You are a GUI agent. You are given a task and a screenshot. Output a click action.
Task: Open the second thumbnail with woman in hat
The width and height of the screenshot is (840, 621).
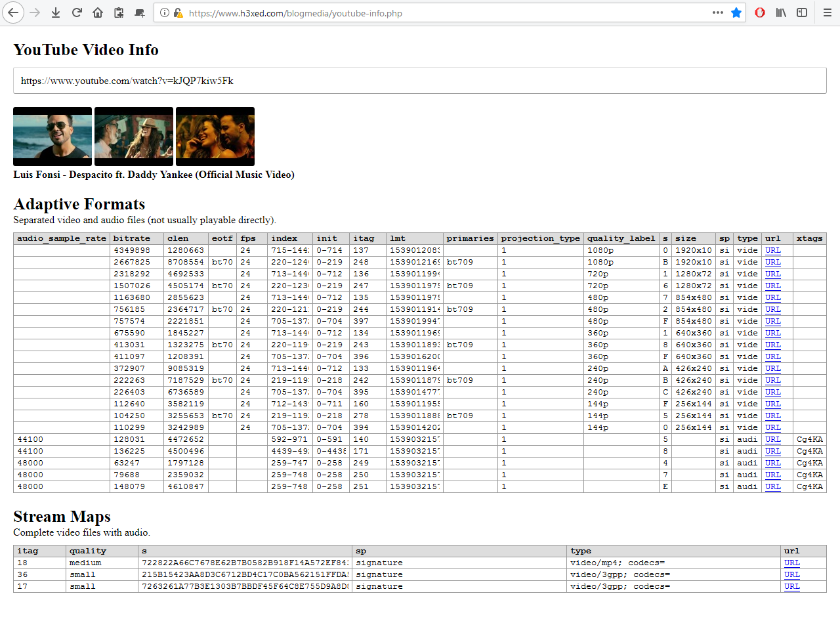coord(134,137)
